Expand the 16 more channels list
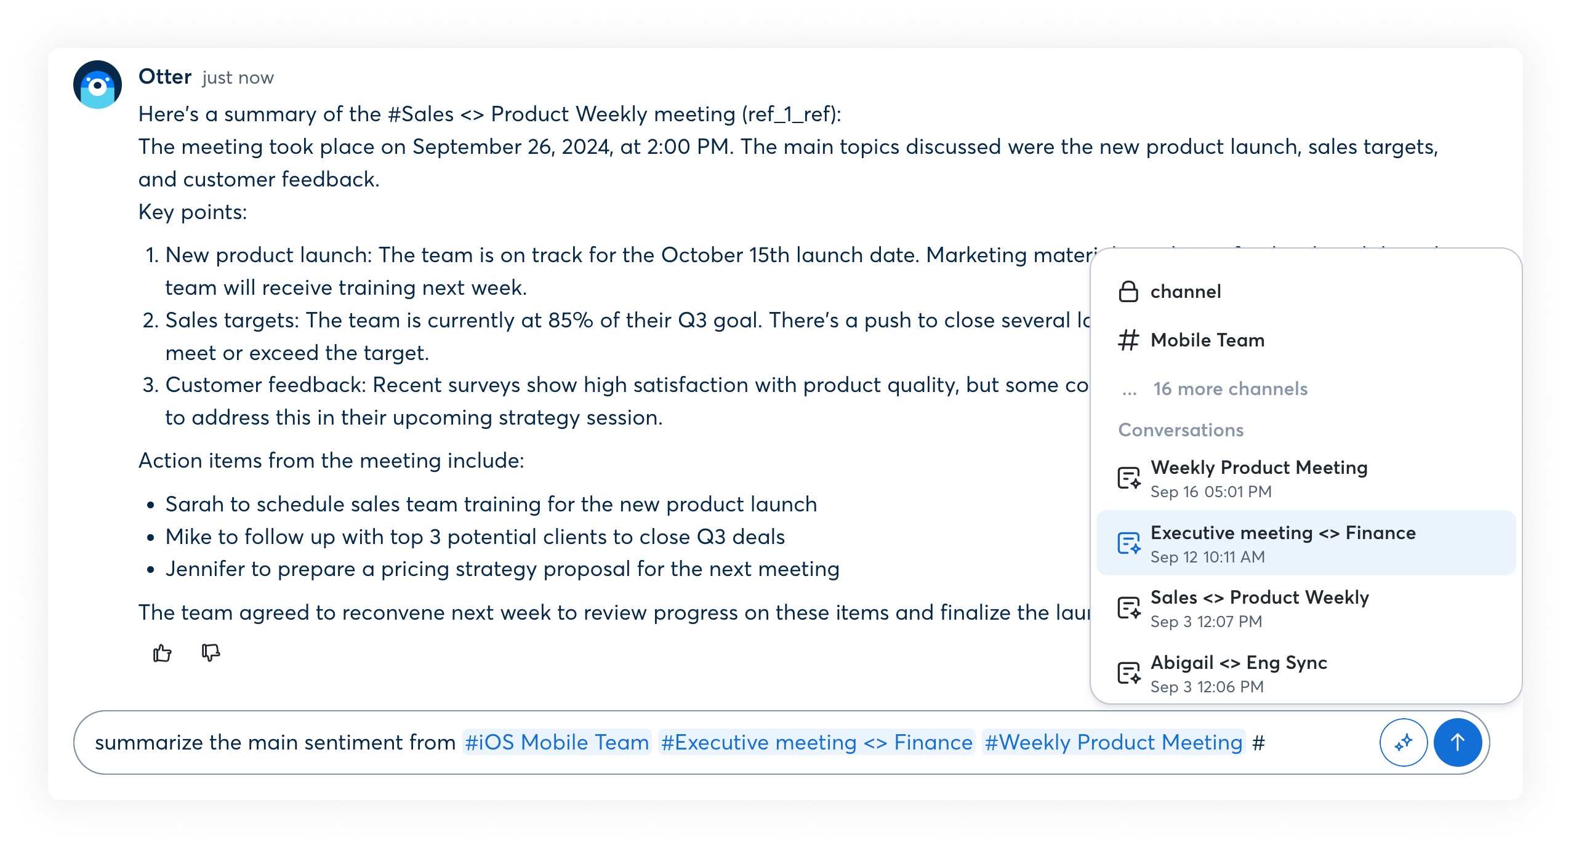This screenshot has width=1571, height=848. (1230, 388)
